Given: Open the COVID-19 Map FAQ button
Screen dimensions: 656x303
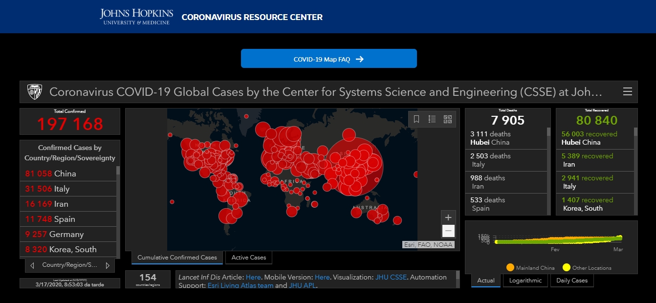Looking at the screenshot, I should [x=328, y=59].
